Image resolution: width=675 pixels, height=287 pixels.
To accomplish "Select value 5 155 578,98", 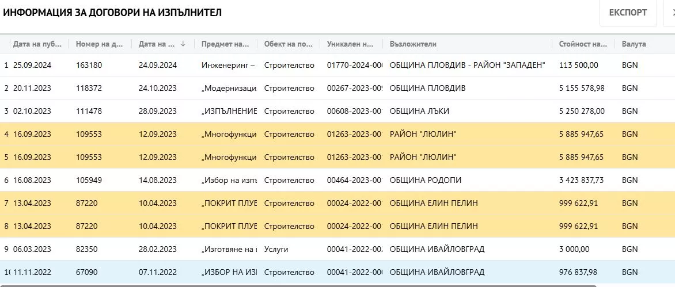I will (x=582, y=88).
